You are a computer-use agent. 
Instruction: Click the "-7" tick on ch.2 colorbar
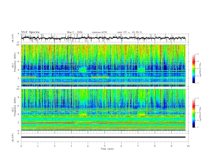point(197,128)
